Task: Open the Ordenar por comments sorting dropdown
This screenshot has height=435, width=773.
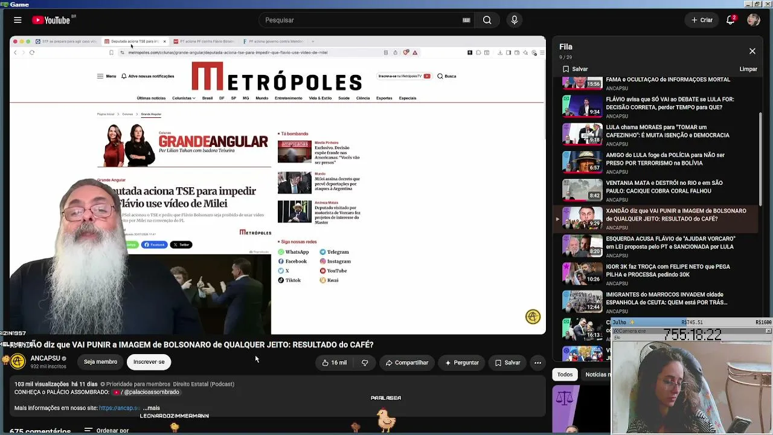Action: (x=107, y=430)
